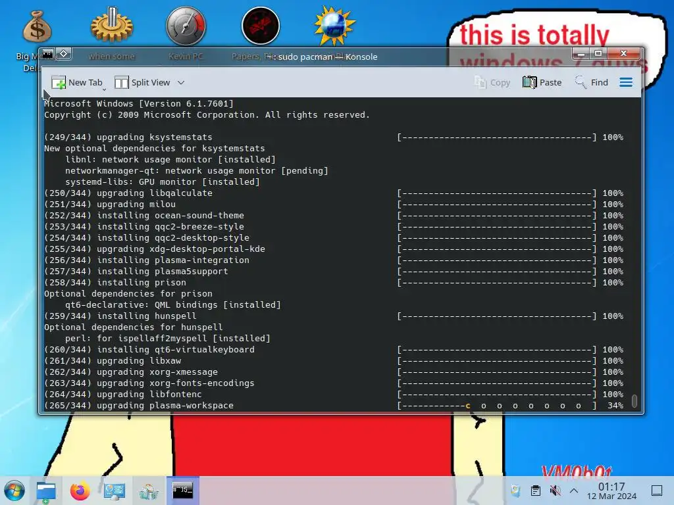Click the line upgrading milou
The image size is (674, 505).
pyautogui.click(x=334, y=204)
